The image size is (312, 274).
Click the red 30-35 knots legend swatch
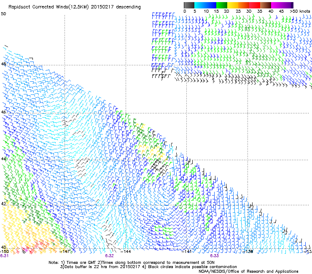pyautogui.click(x=255, y=5)
